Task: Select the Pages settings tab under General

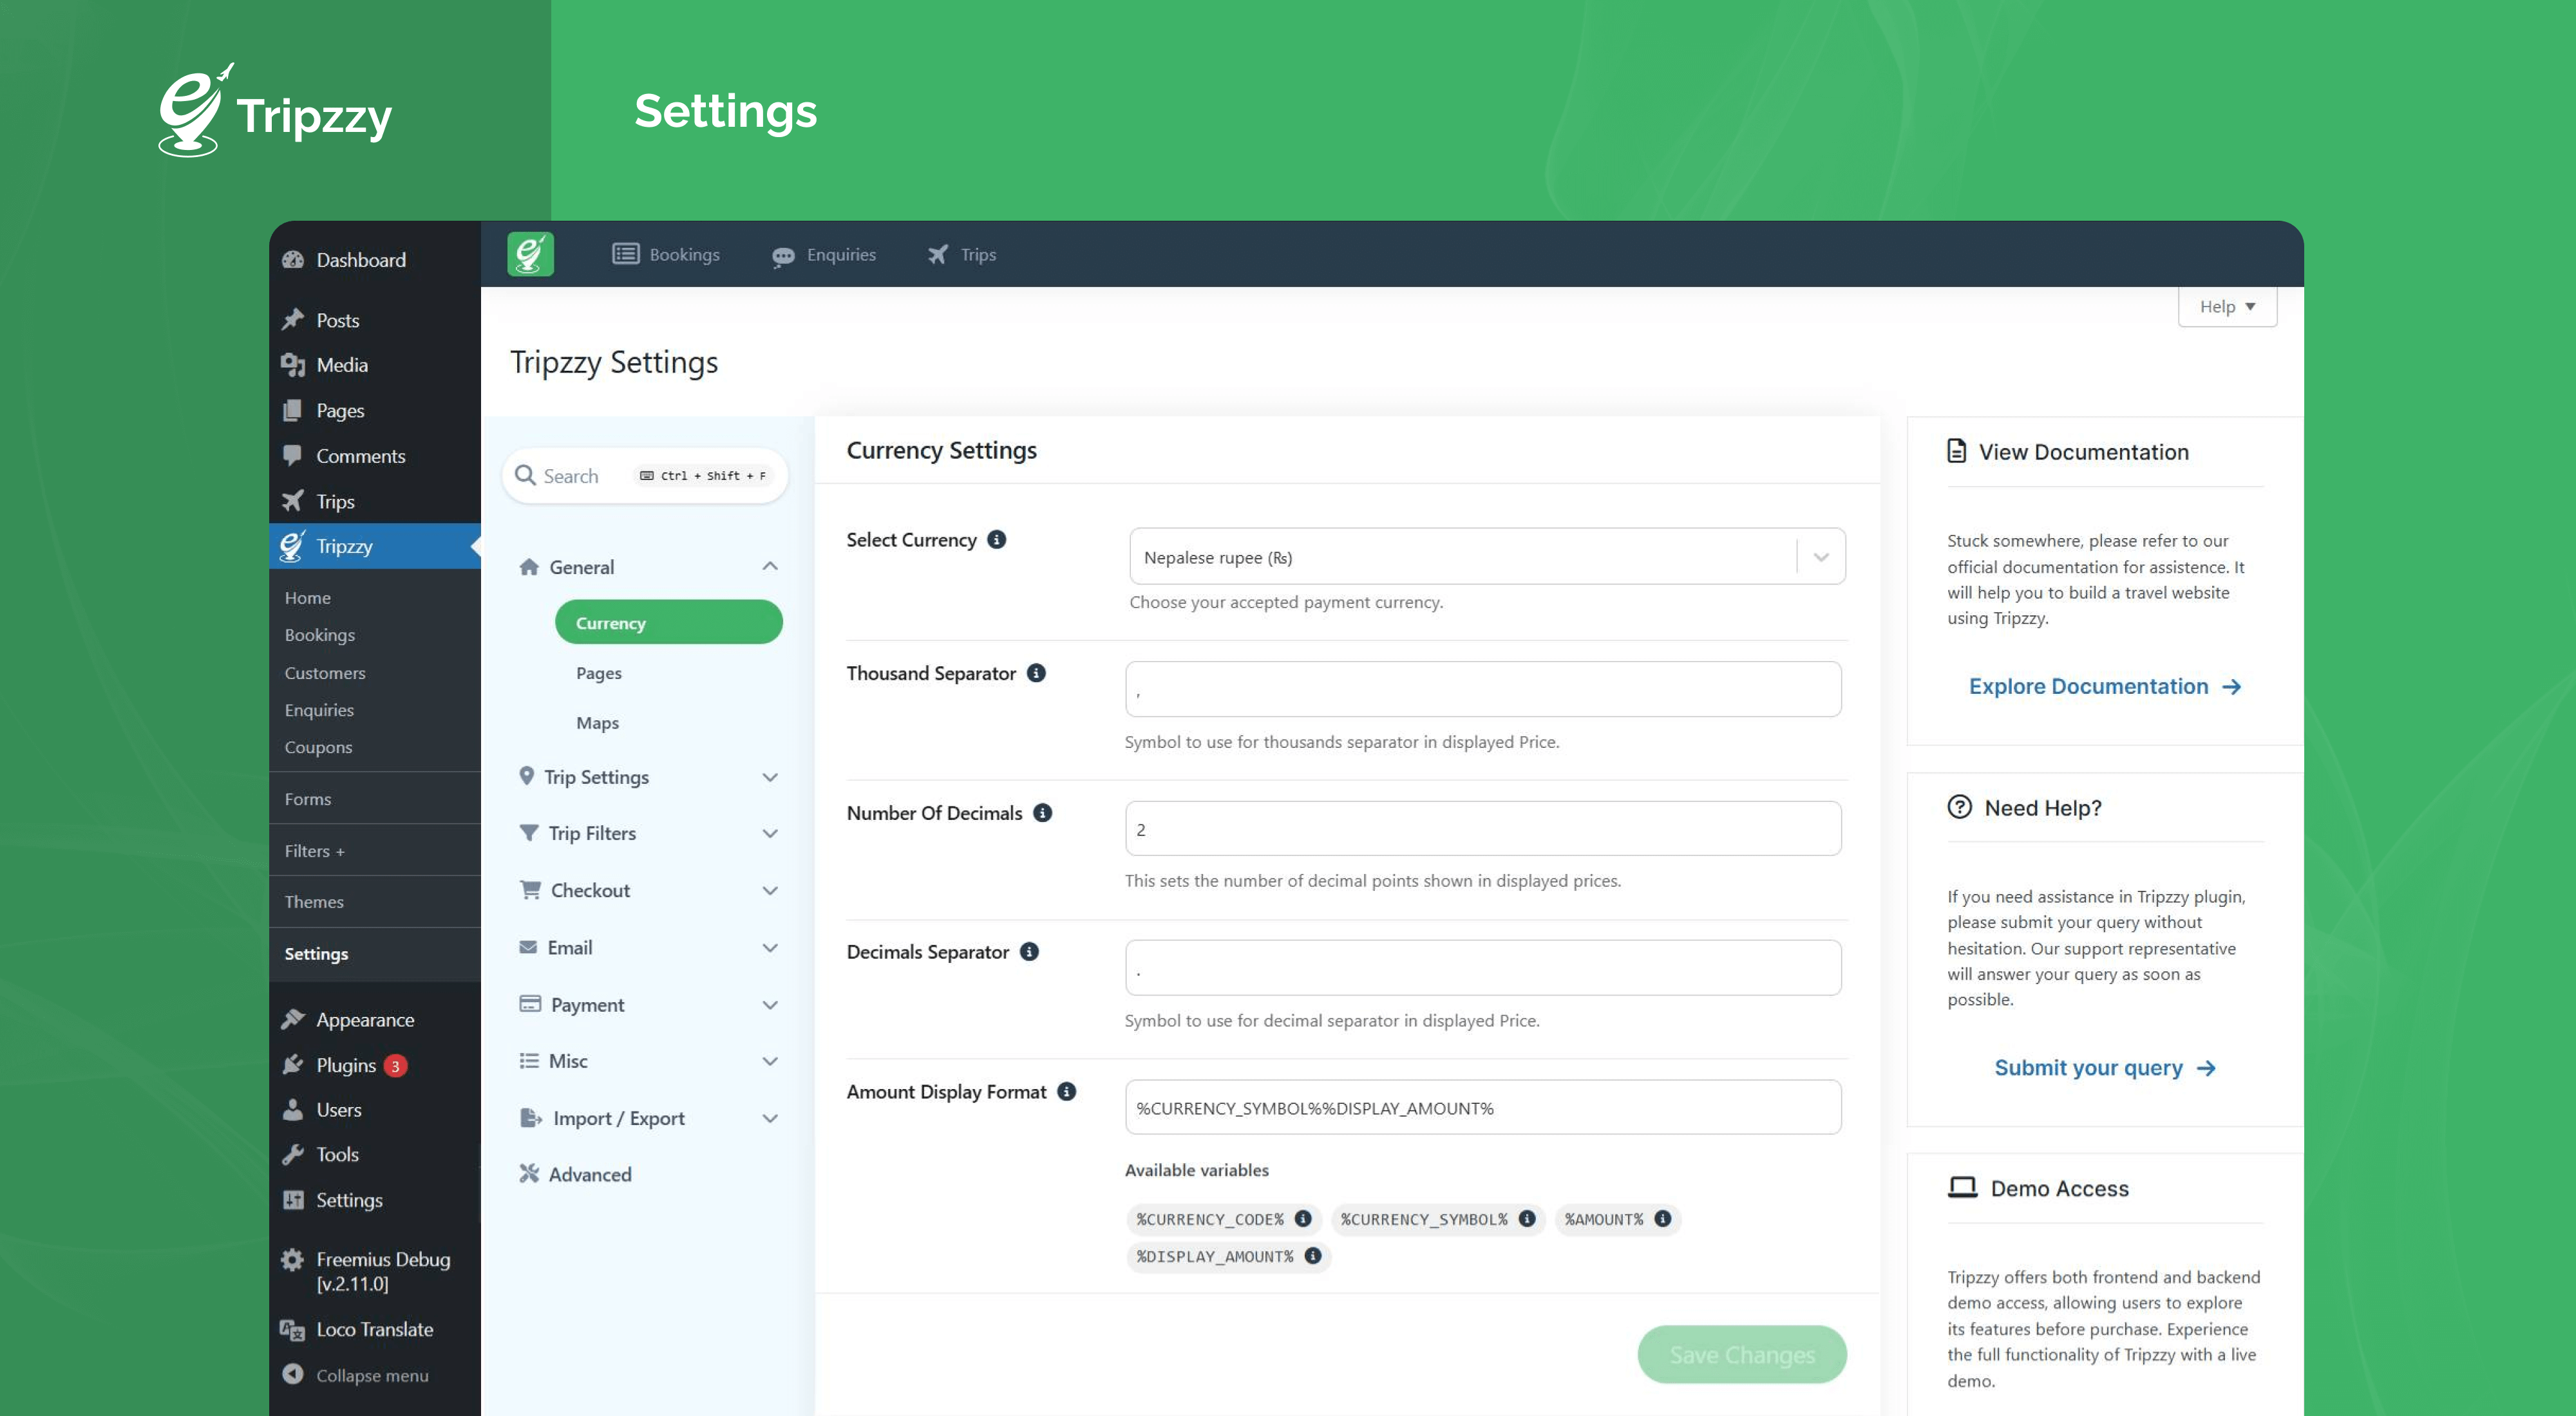Action: click(598, 673)
